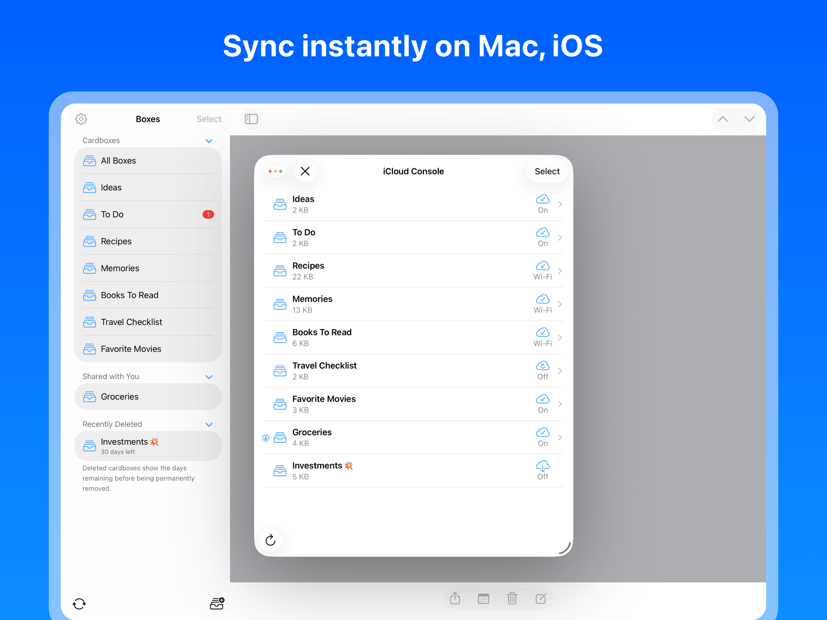The width and height of the screenshot is (827, 620).
Task: Open Books To Read details via chevron
Action: point(560,337)
